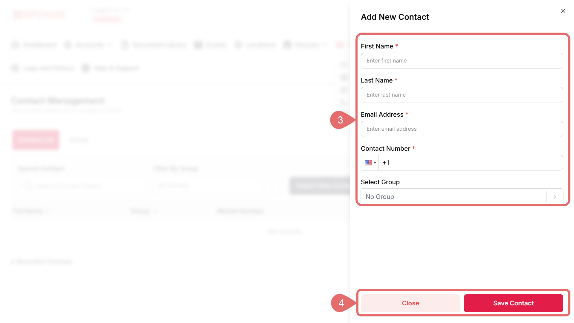Click the Contact Number phone field
The width and height of the screenshot is (574, 323).
471,163
